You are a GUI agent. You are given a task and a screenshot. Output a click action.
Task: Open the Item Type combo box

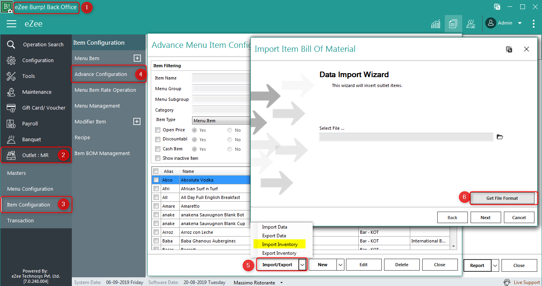click(x=221, y=121)
